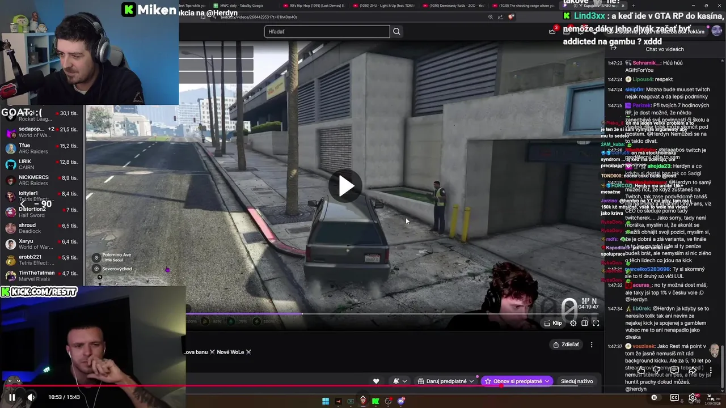The height and width of the screenshot is (408, 726).
Task: Collapse the Chat vo videách panel
Action: [x=613, y=48]
